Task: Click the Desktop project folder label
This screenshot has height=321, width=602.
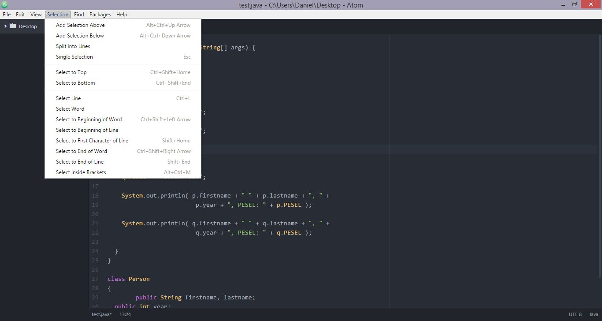Action: [28, 26]
